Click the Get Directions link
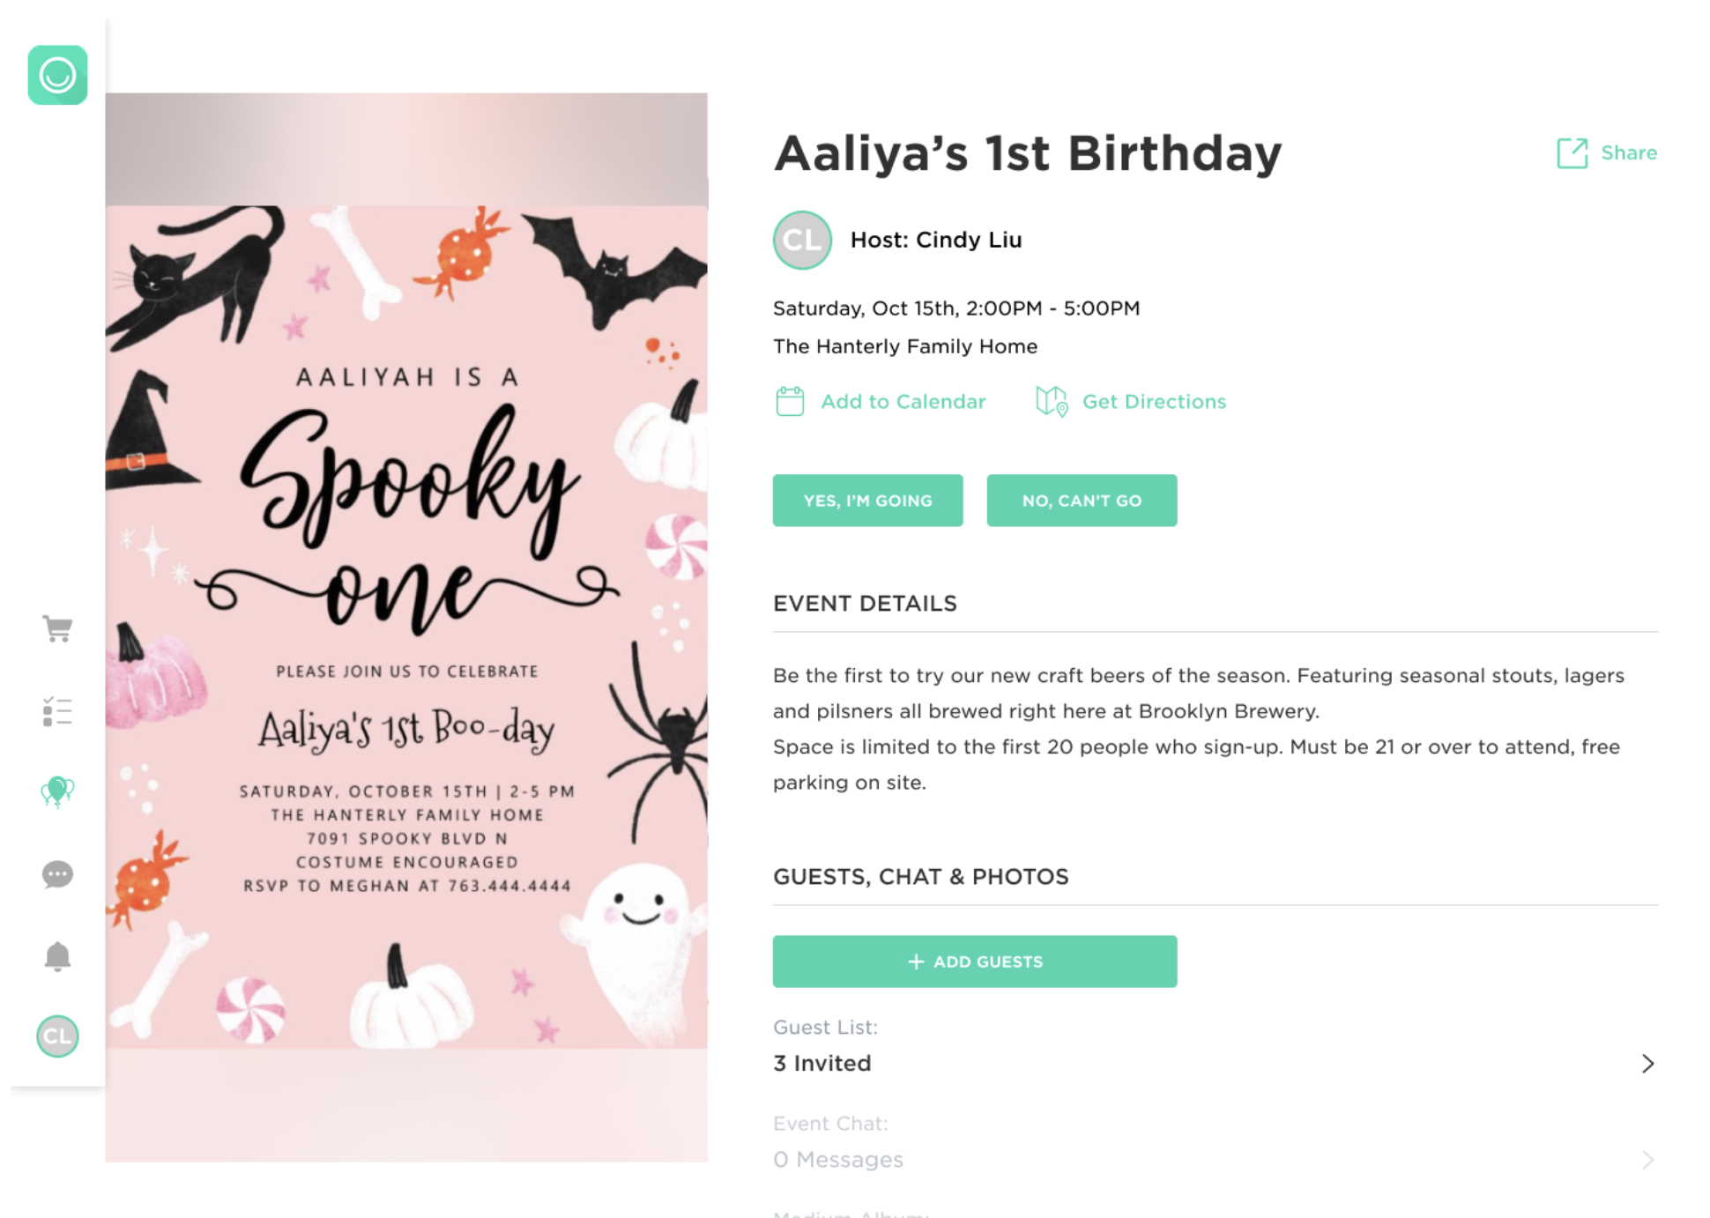 pyautogui.click(x=1154, y=402)
